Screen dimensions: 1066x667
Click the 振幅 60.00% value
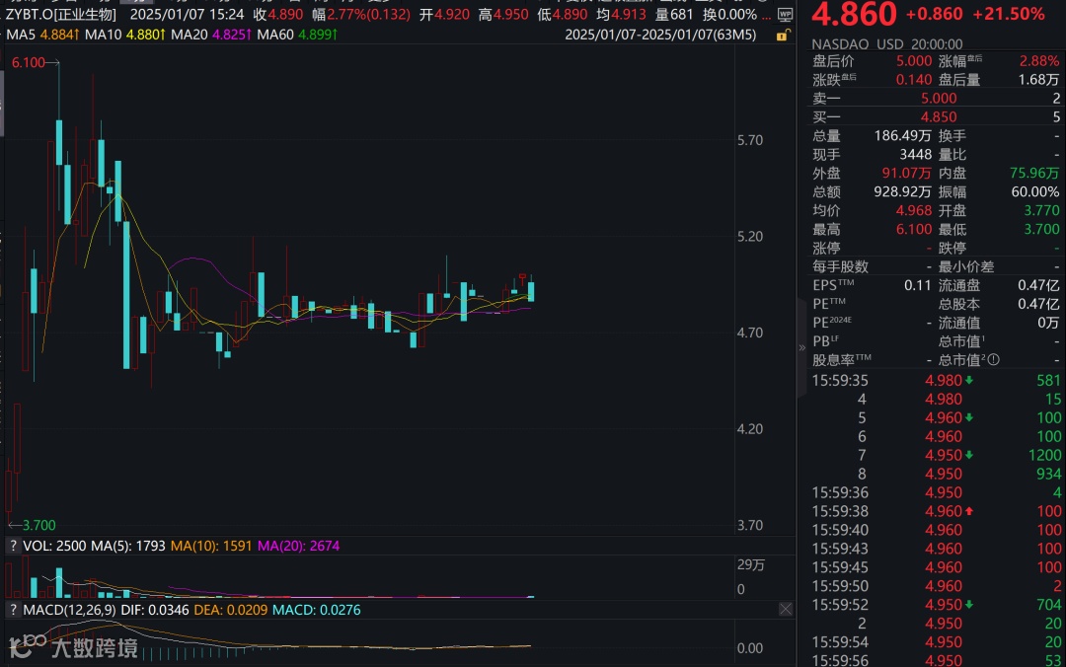1034,191
